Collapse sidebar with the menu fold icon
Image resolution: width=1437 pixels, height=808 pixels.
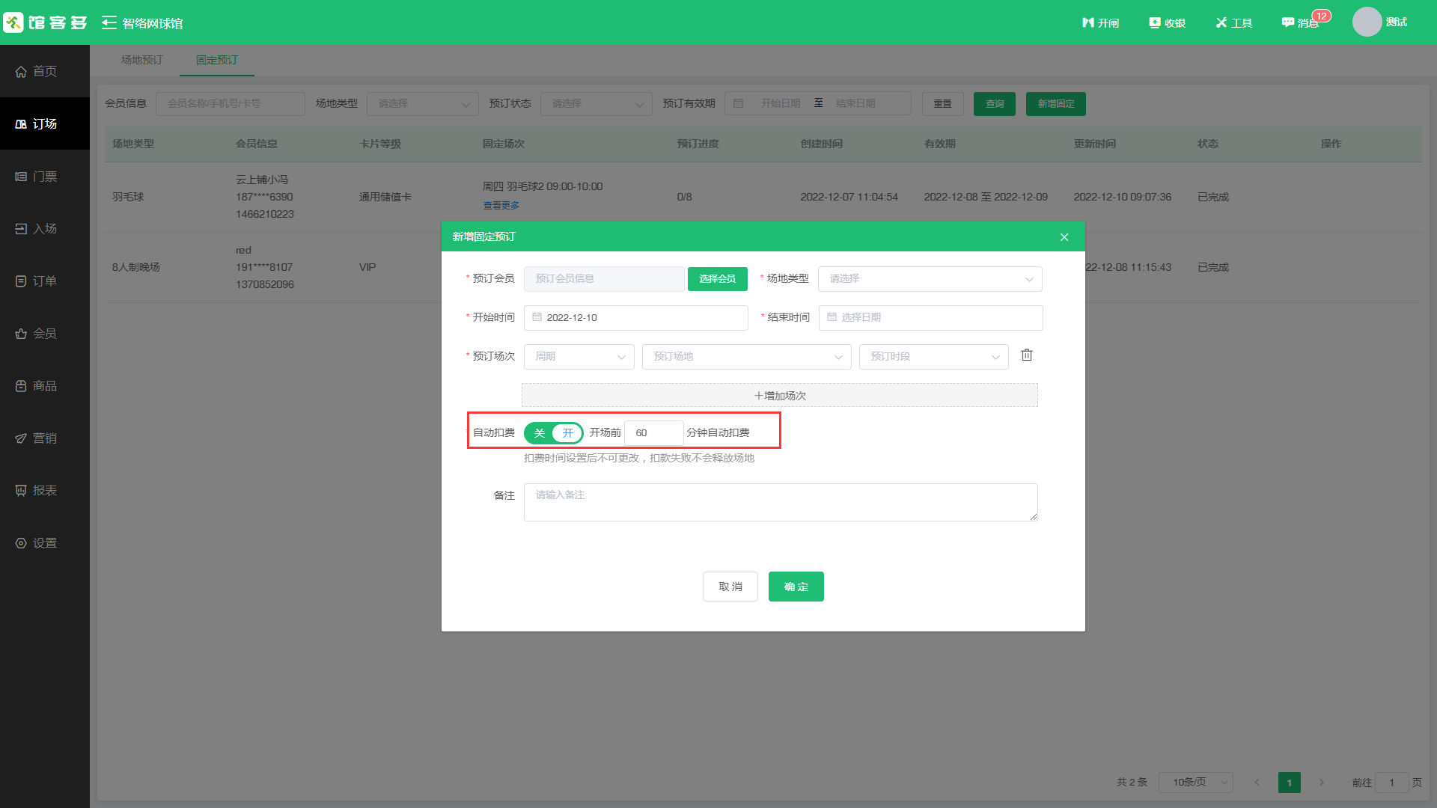pyautogui.click(x=109, y=22)
